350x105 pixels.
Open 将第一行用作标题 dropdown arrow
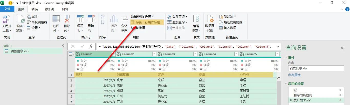click(x=162, y=22)
